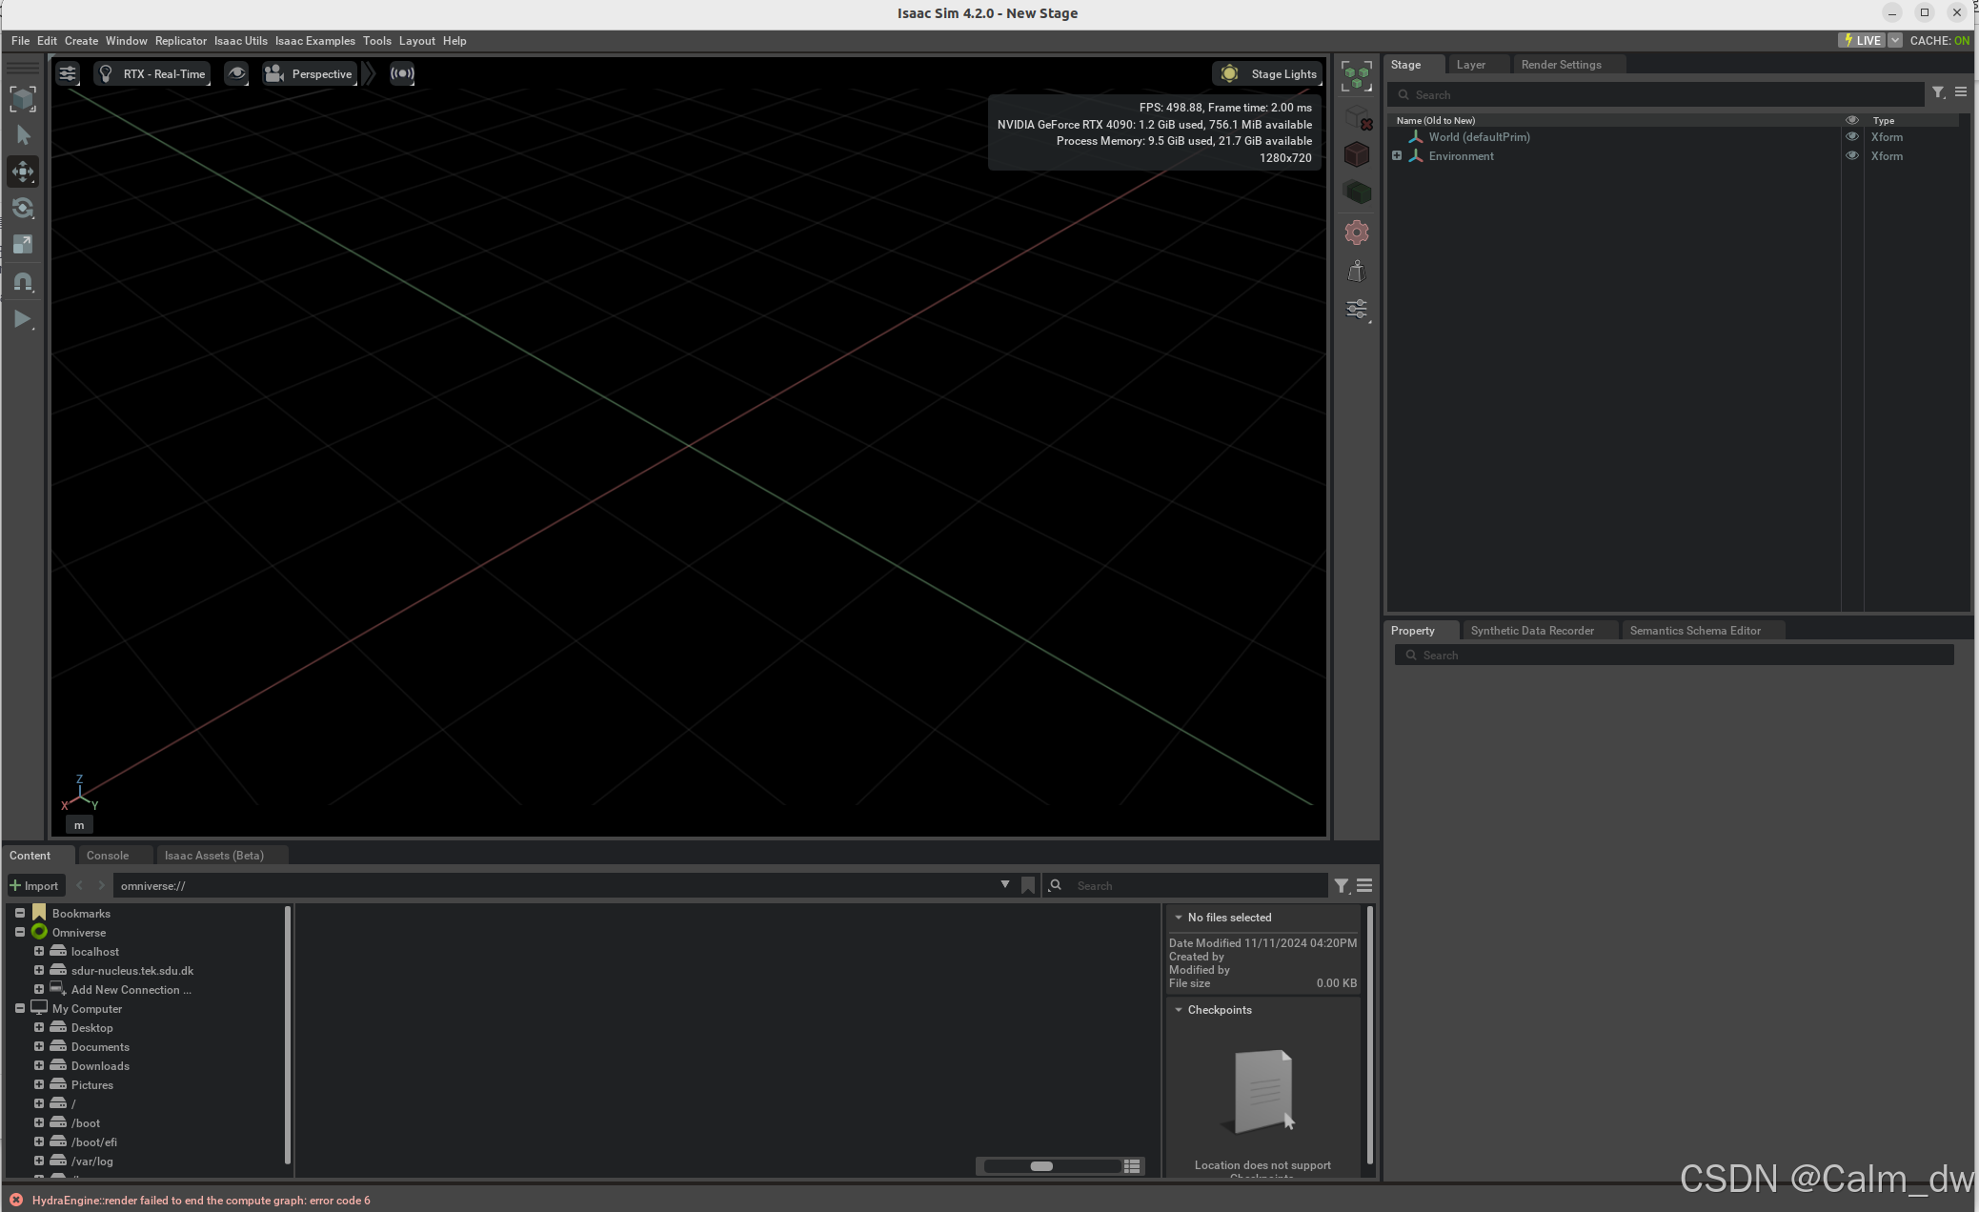Hide the Environment prim with eye icon
Image resolution: width=1979 pixels, height=1212 pixels.
click(1852, 156)
